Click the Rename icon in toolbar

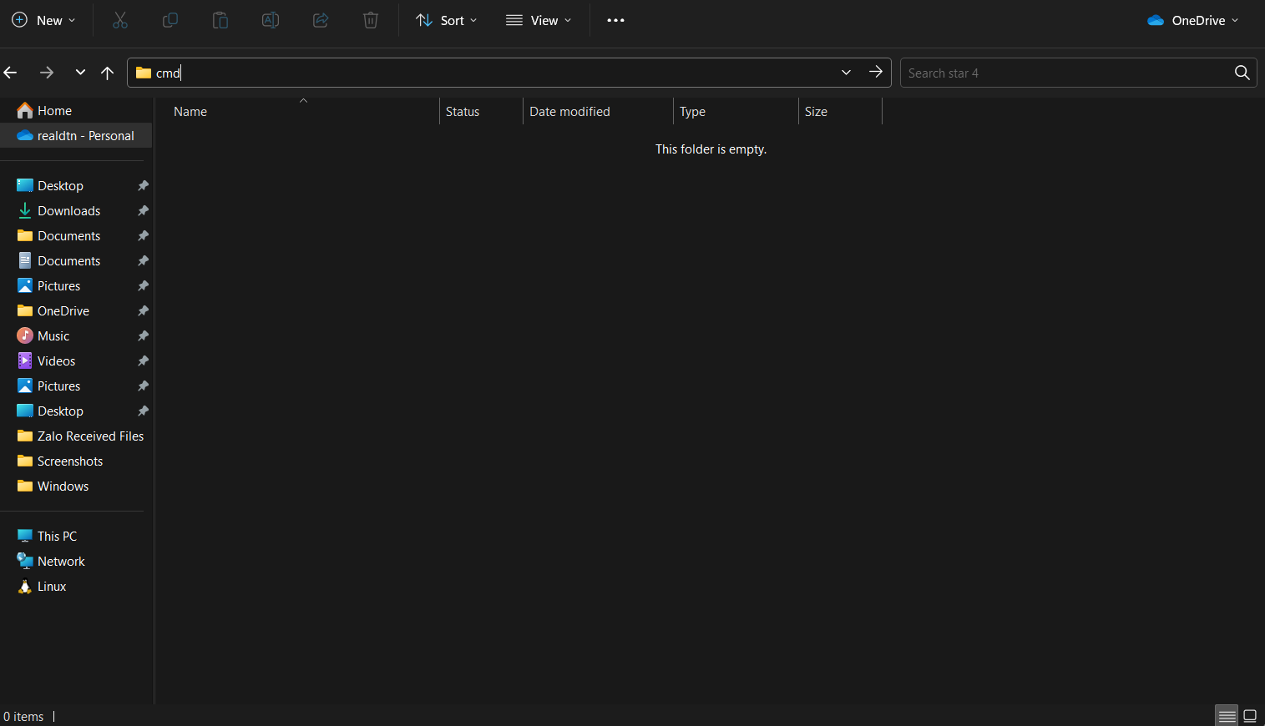click(x=271, y=21)
